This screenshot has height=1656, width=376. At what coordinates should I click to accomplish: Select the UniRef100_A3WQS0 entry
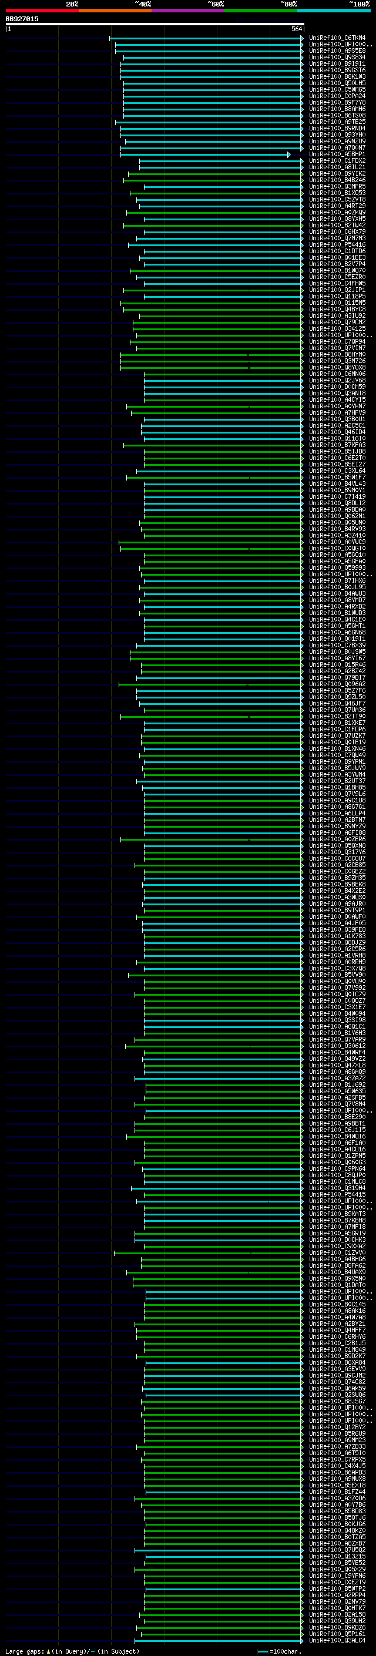pyautogui.click(x=337, y=897)
